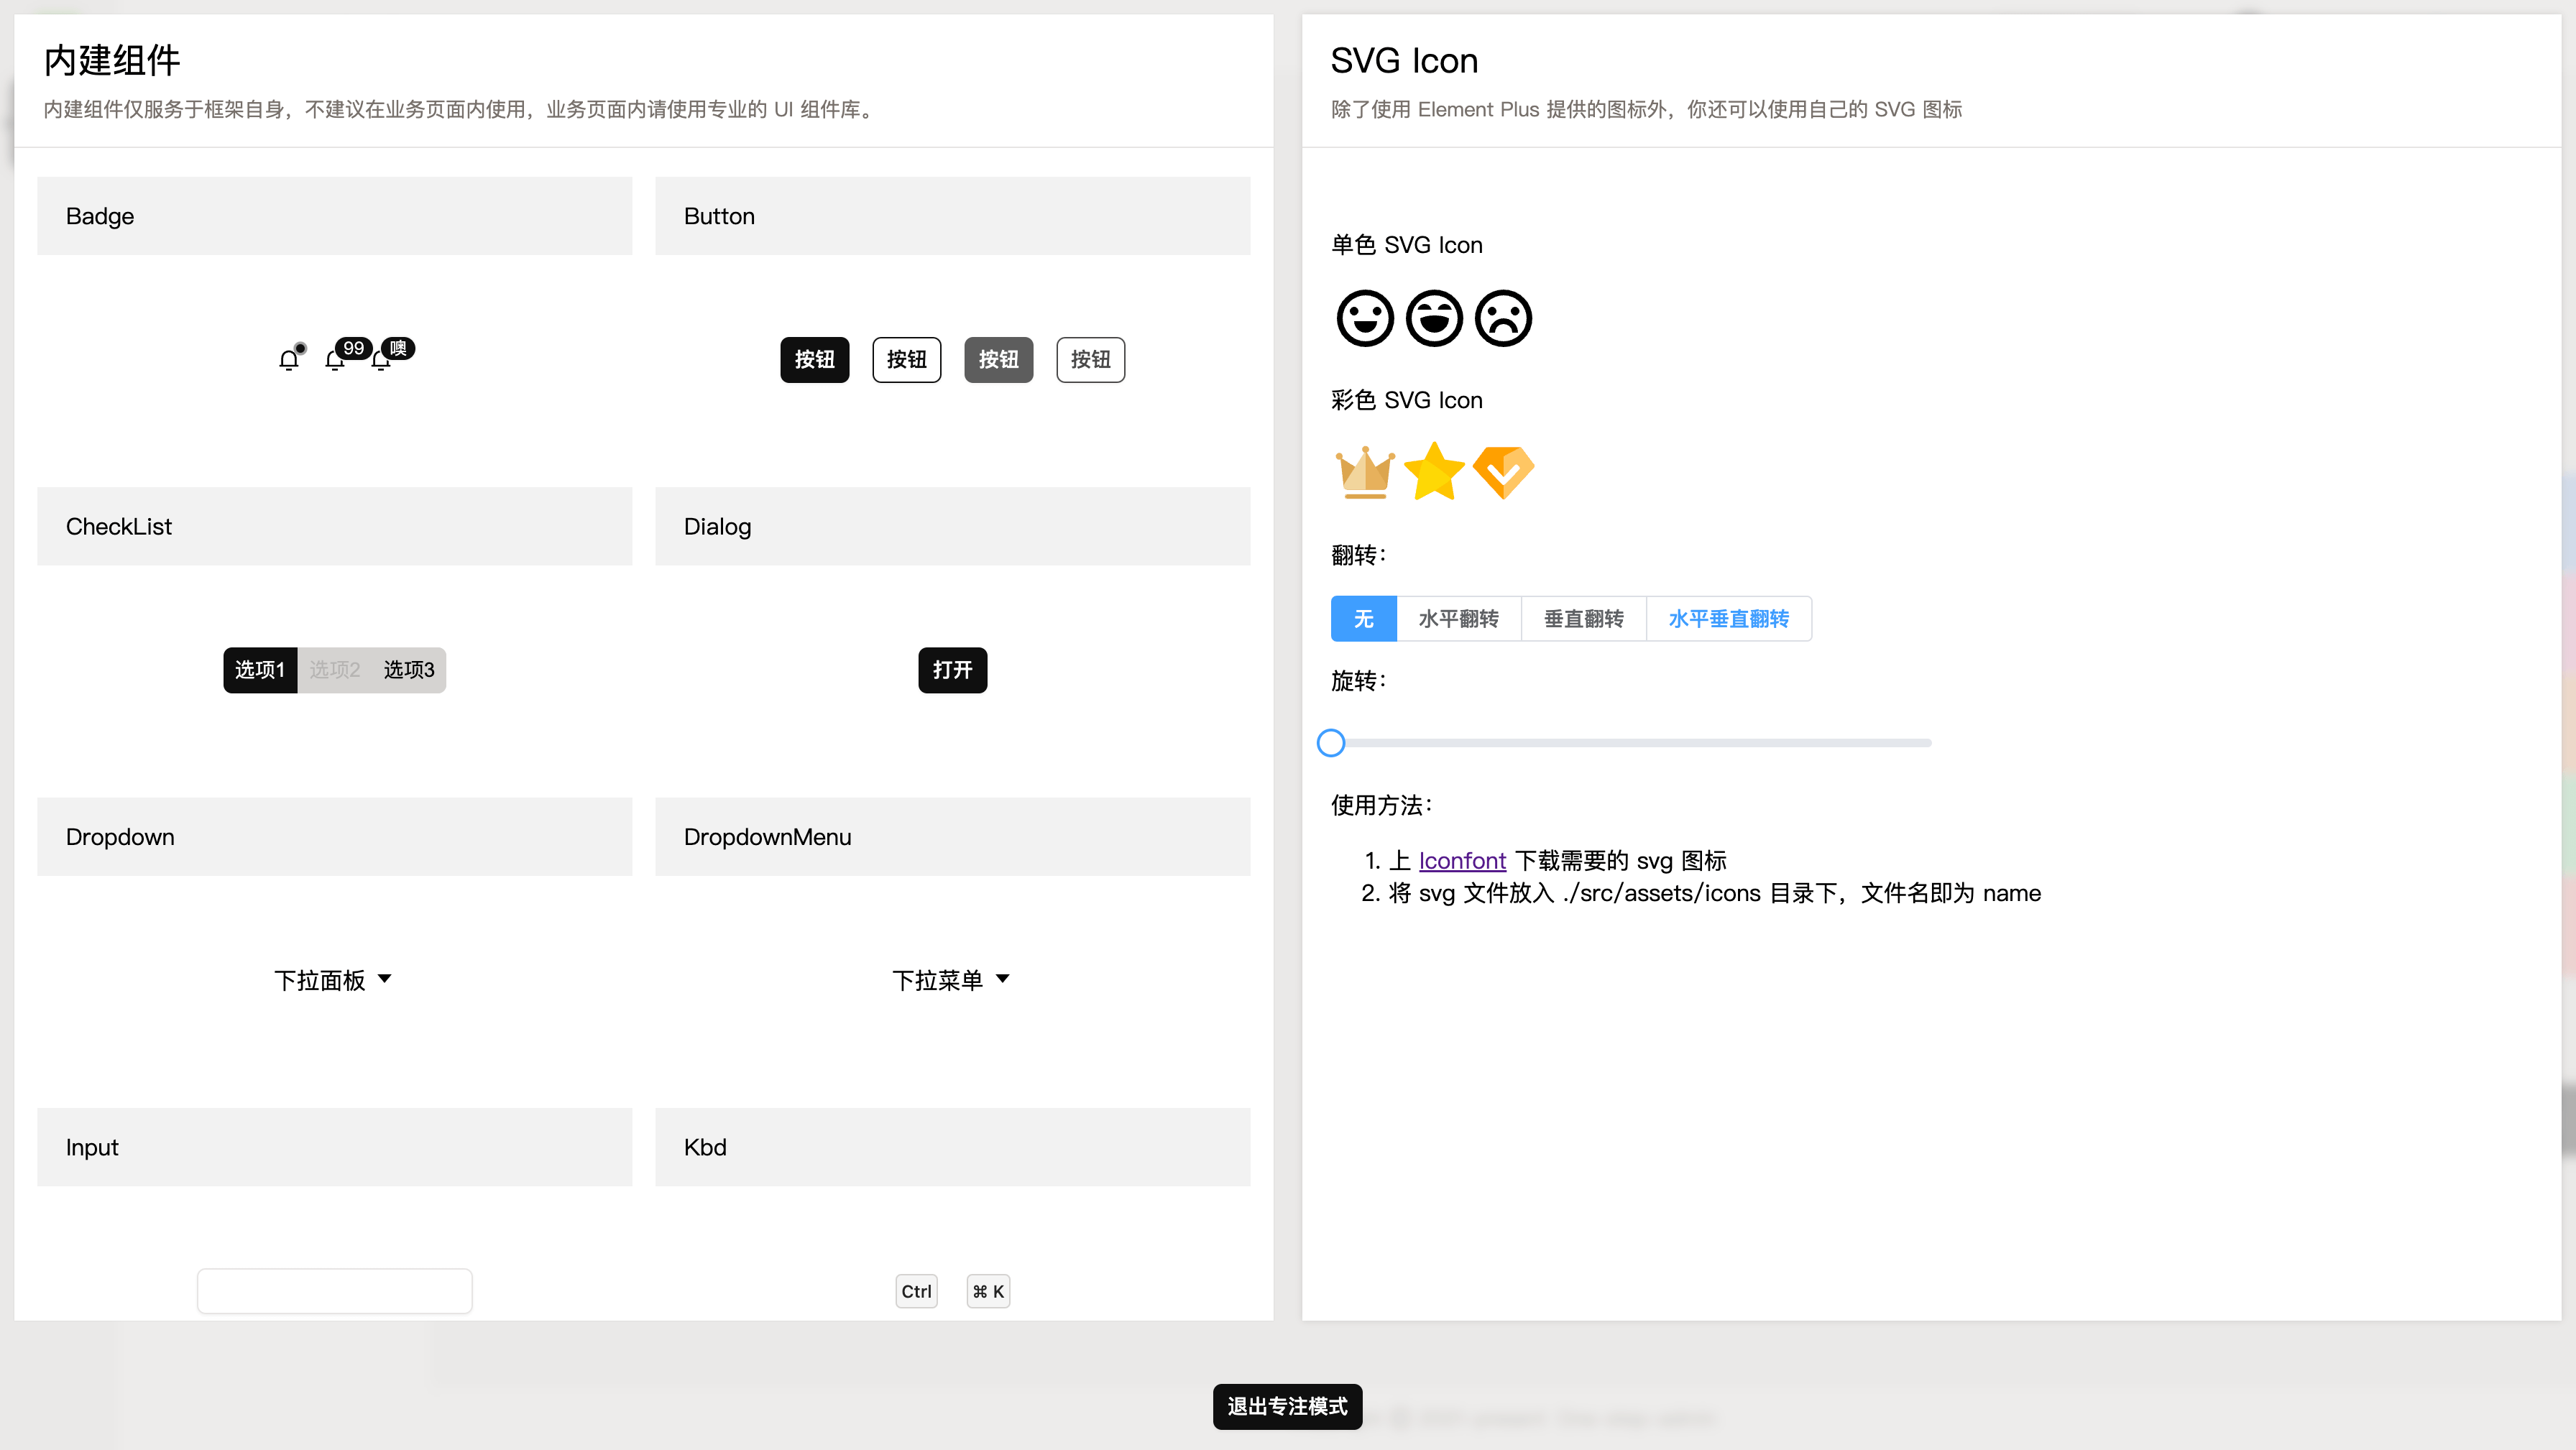Viewport: 2576px width, 1450px height.
Task: Click the smiling face SVG icon
Action: coord(1364,318)
